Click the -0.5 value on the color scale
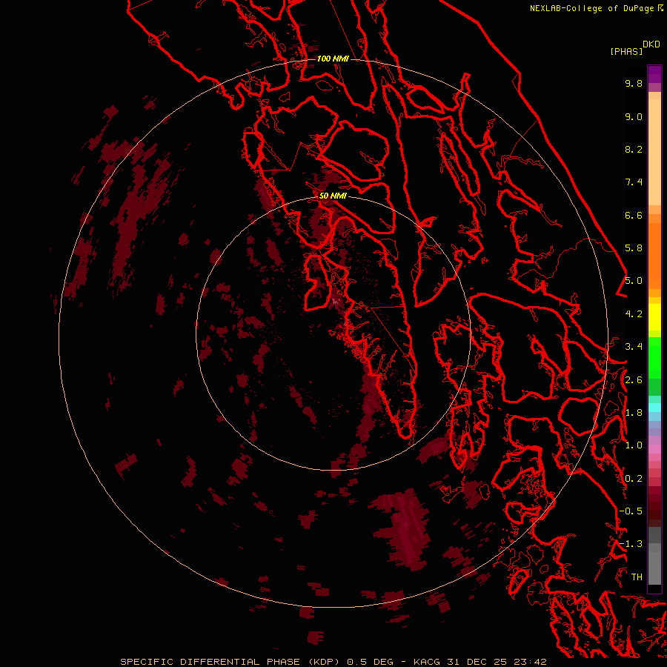Screen dimensions: 667x667 pos(631,511)
